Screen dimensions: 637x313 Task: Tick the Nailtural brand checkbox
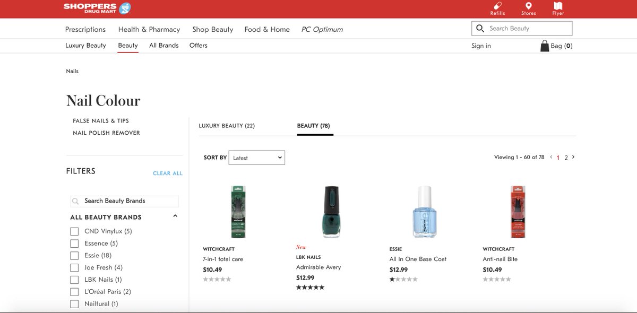74,304
